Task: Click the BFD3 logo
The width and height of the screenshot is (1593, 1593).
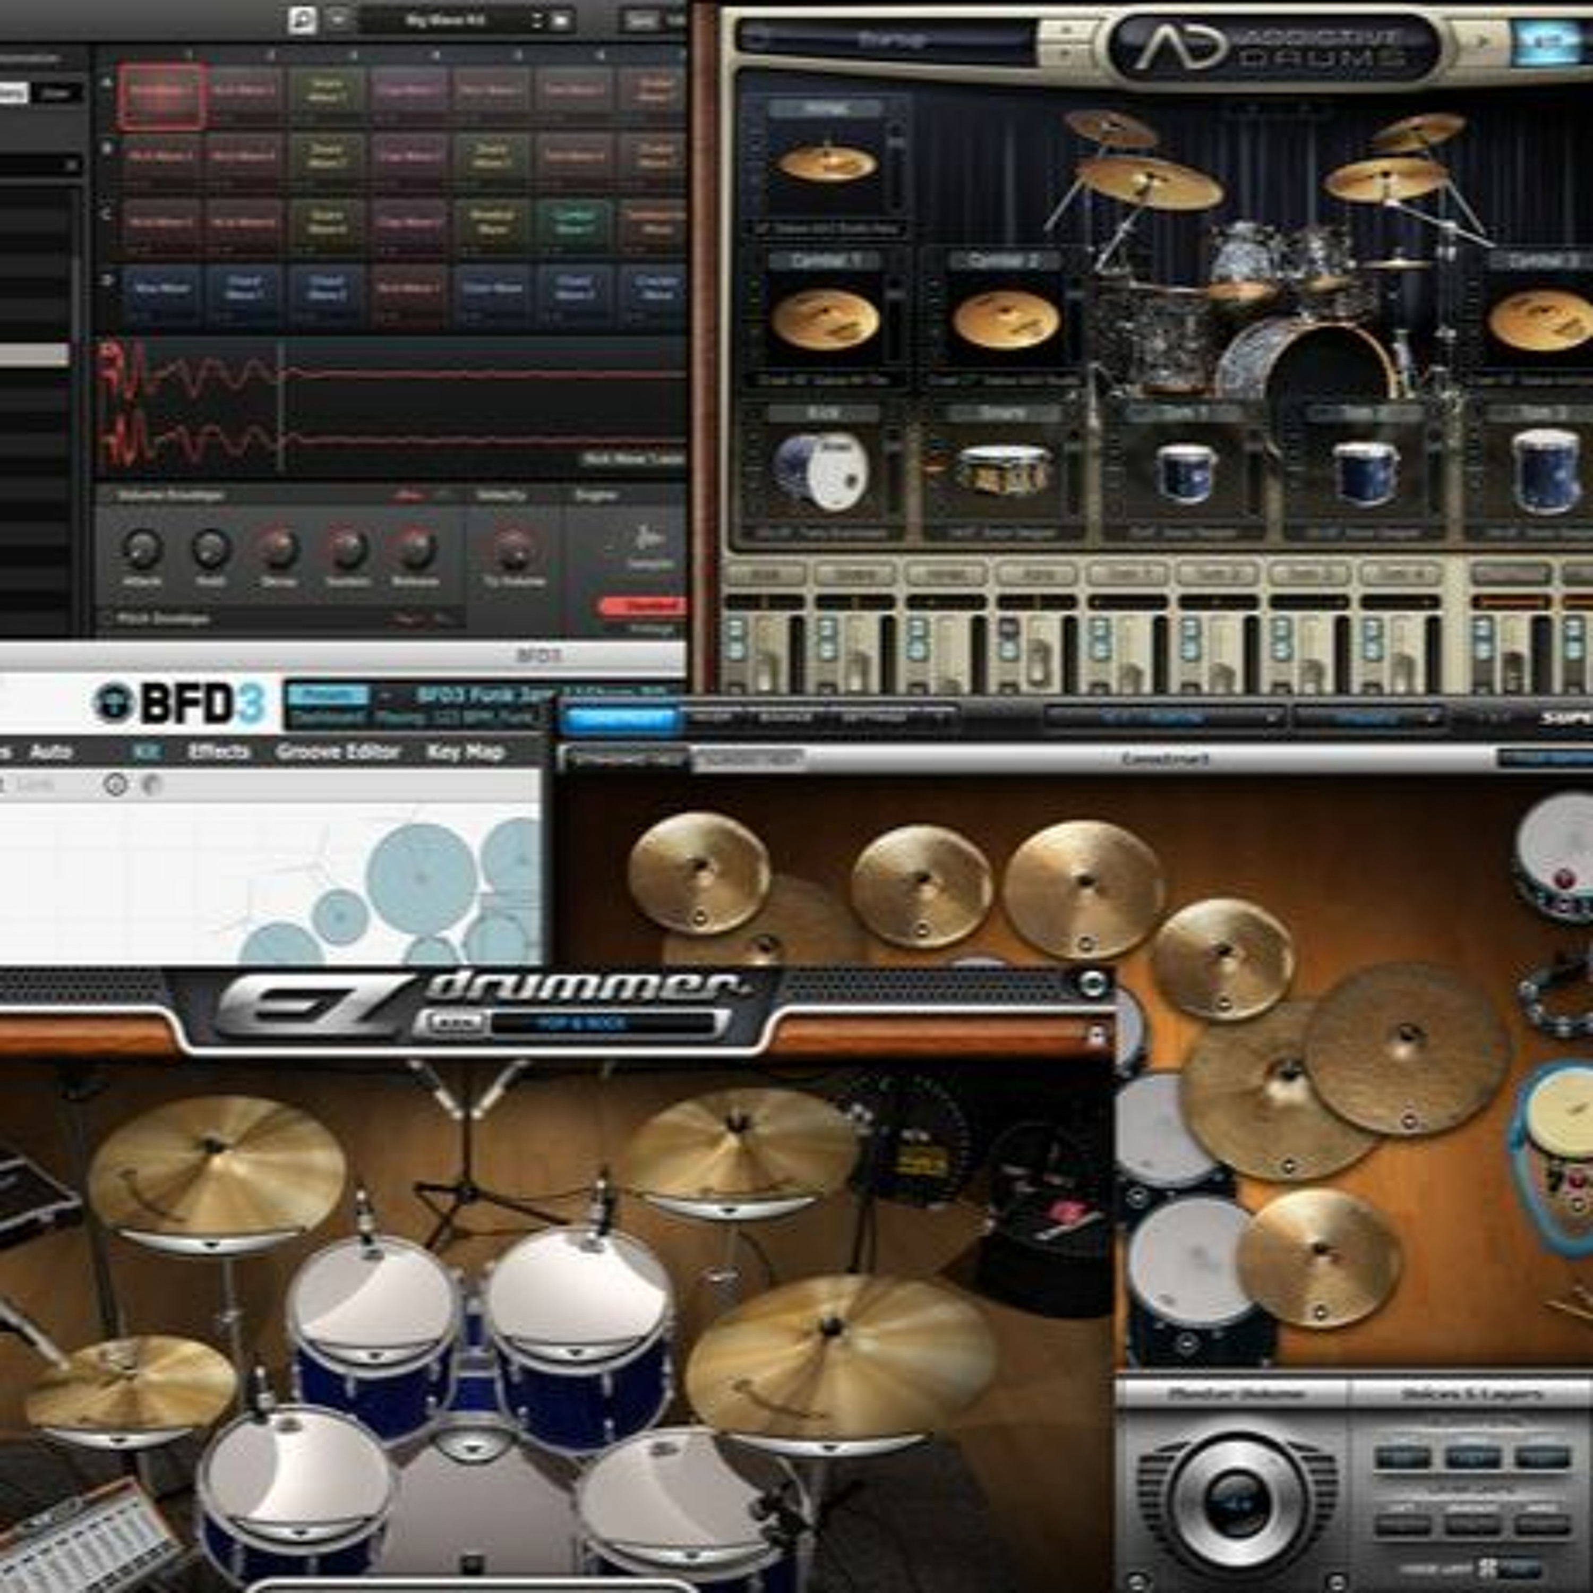Action: pos(179,704)
